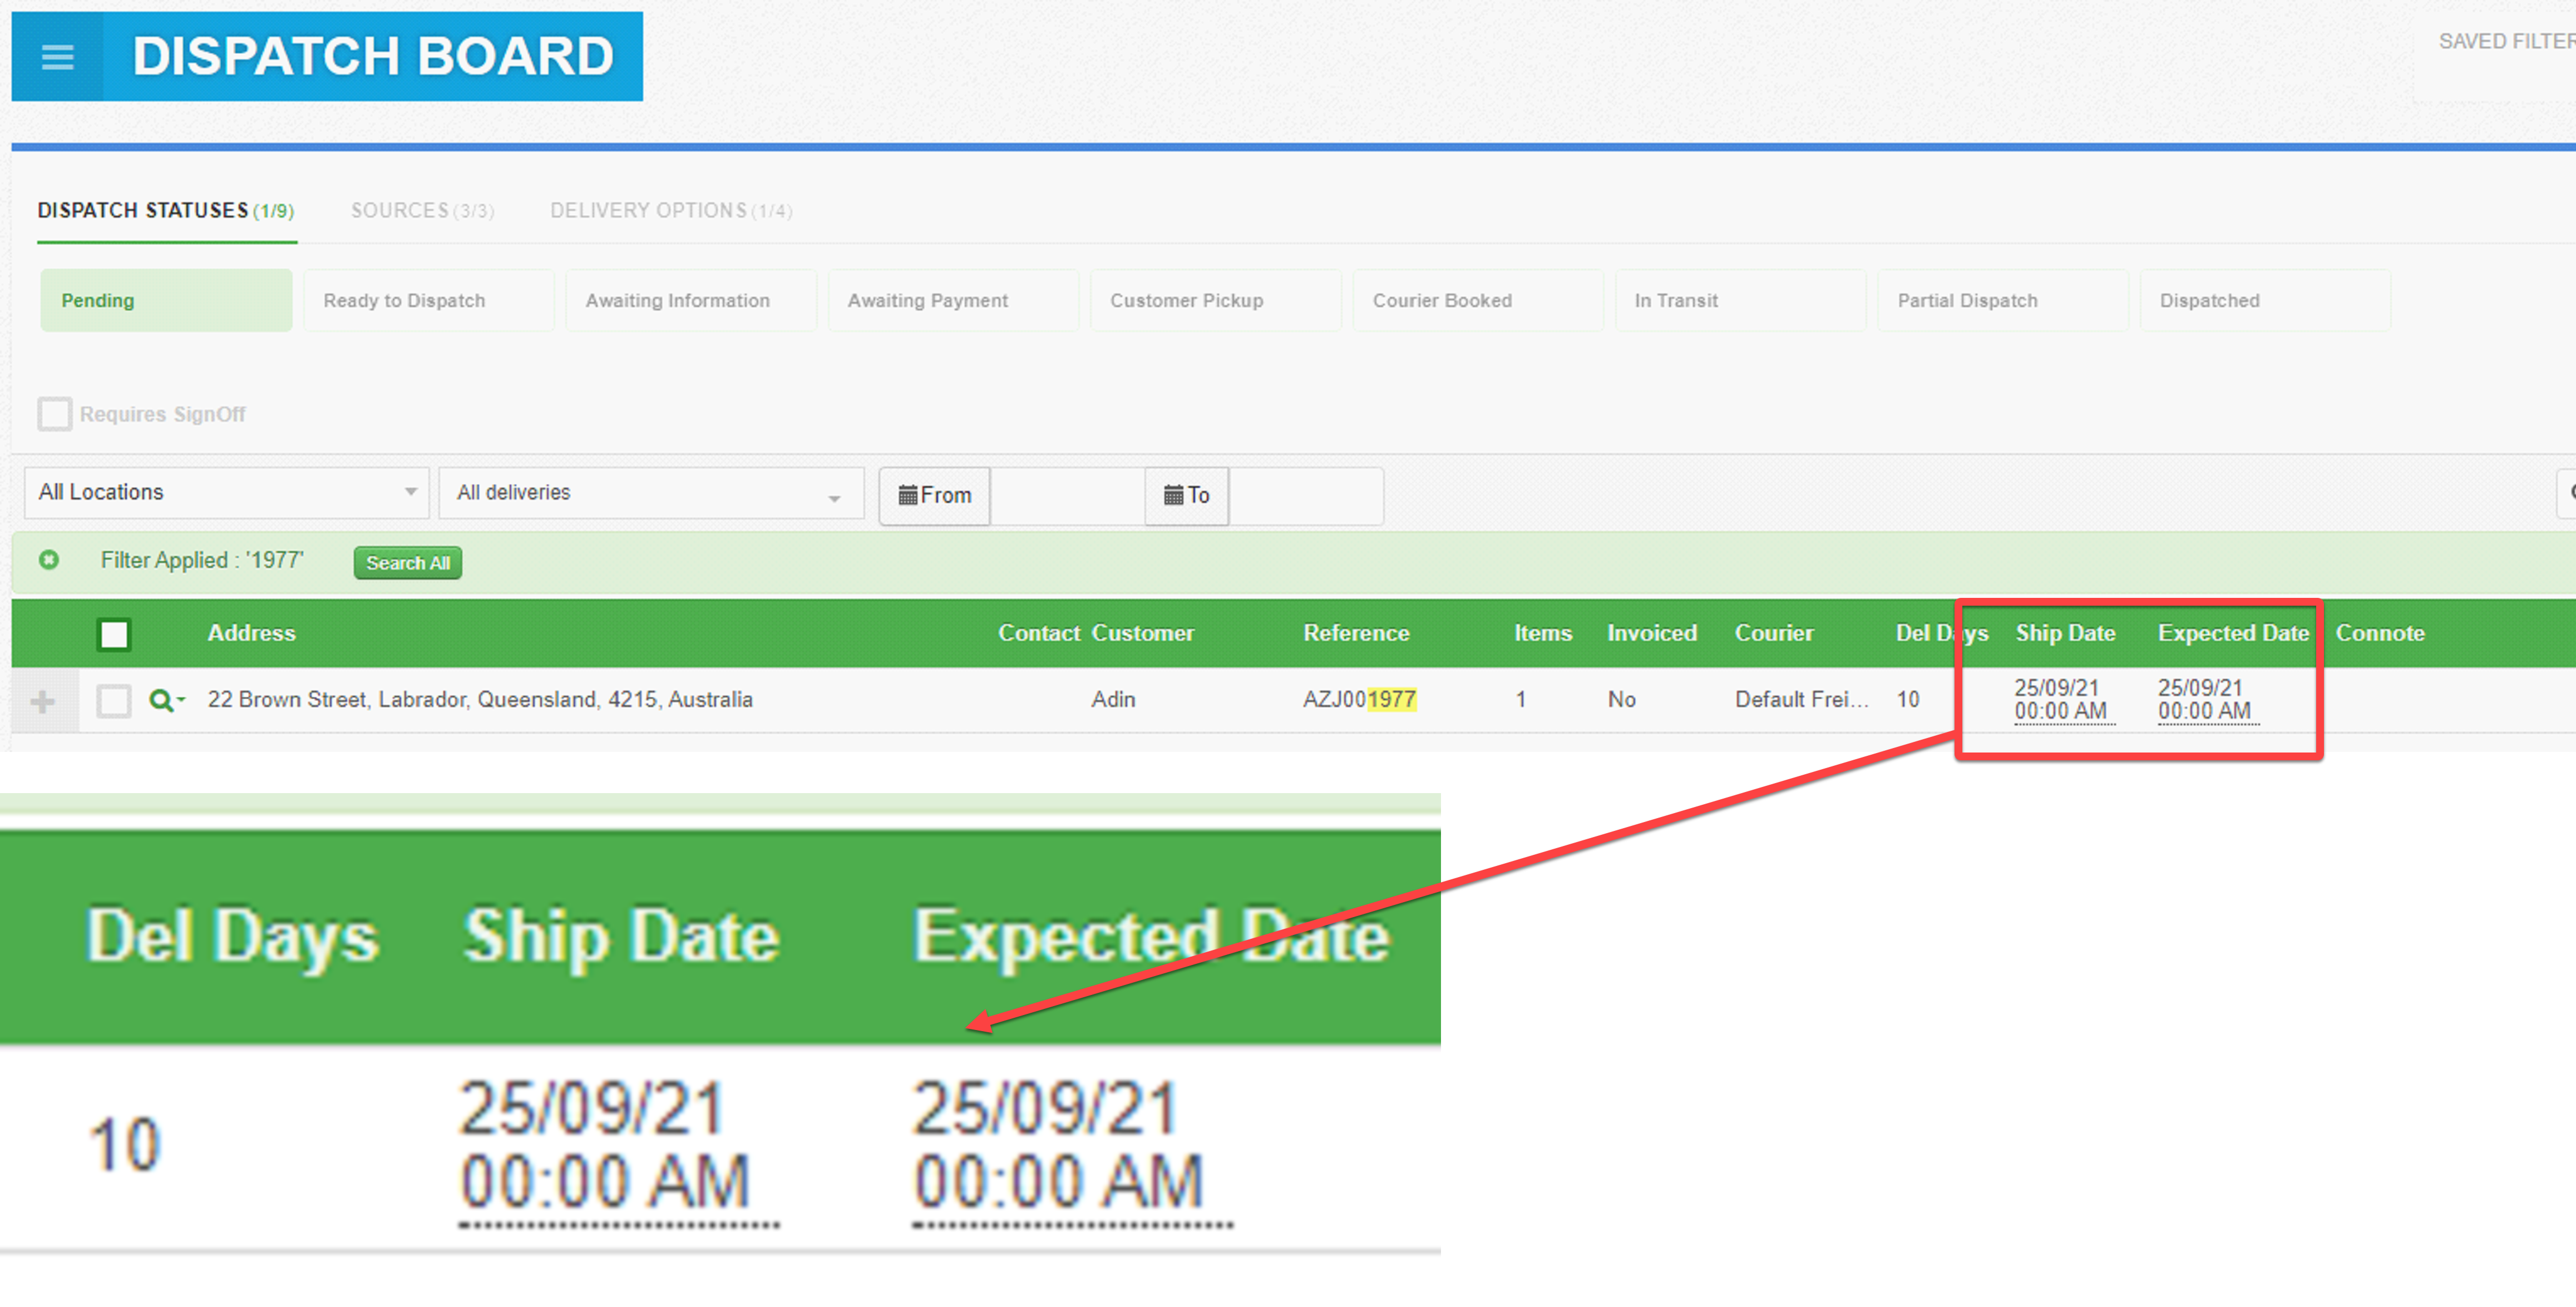
Task: Expand row with the plus icon
Action: pyautogui.click(x=43, y=701)
